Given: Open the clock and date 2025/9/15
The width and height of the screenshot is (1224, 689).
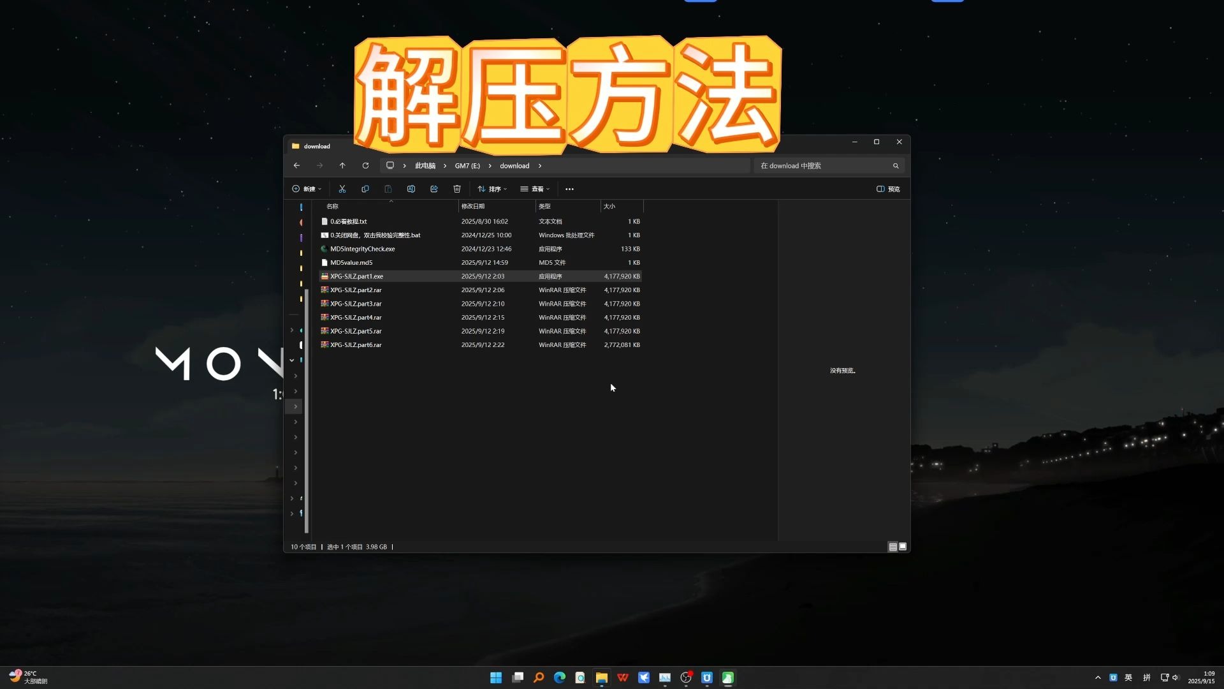Looking at the screenshot, I should click(x=1202, y=678).
